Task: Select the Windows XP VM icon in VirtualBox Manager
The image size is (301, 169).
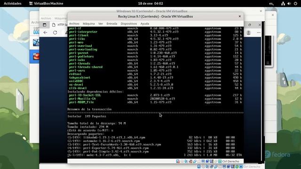Action: [x=36, y=43]
